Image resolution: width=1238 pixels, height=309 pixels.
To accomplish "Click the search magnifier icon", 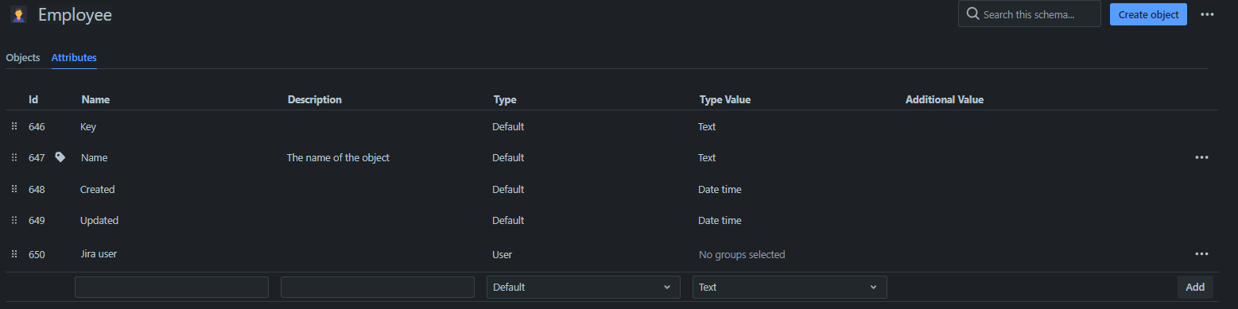I will [972, 14].
